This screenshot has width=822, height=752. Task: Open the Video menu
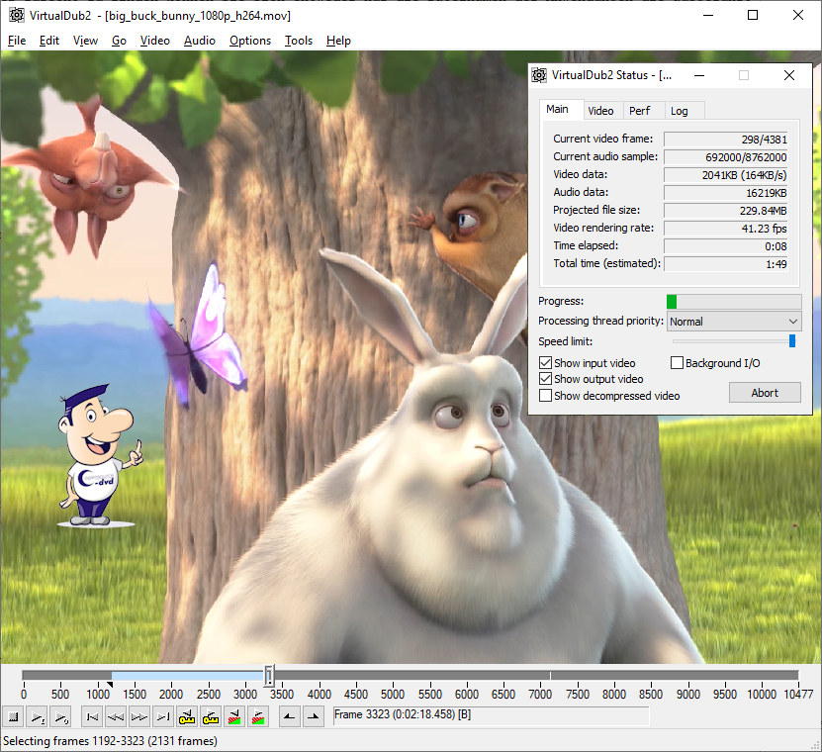click(154, 41)
